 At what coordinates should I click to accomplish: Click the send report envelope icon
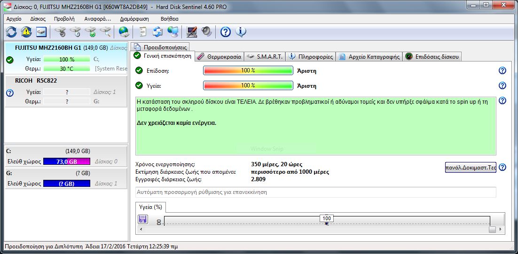(157, 32)
